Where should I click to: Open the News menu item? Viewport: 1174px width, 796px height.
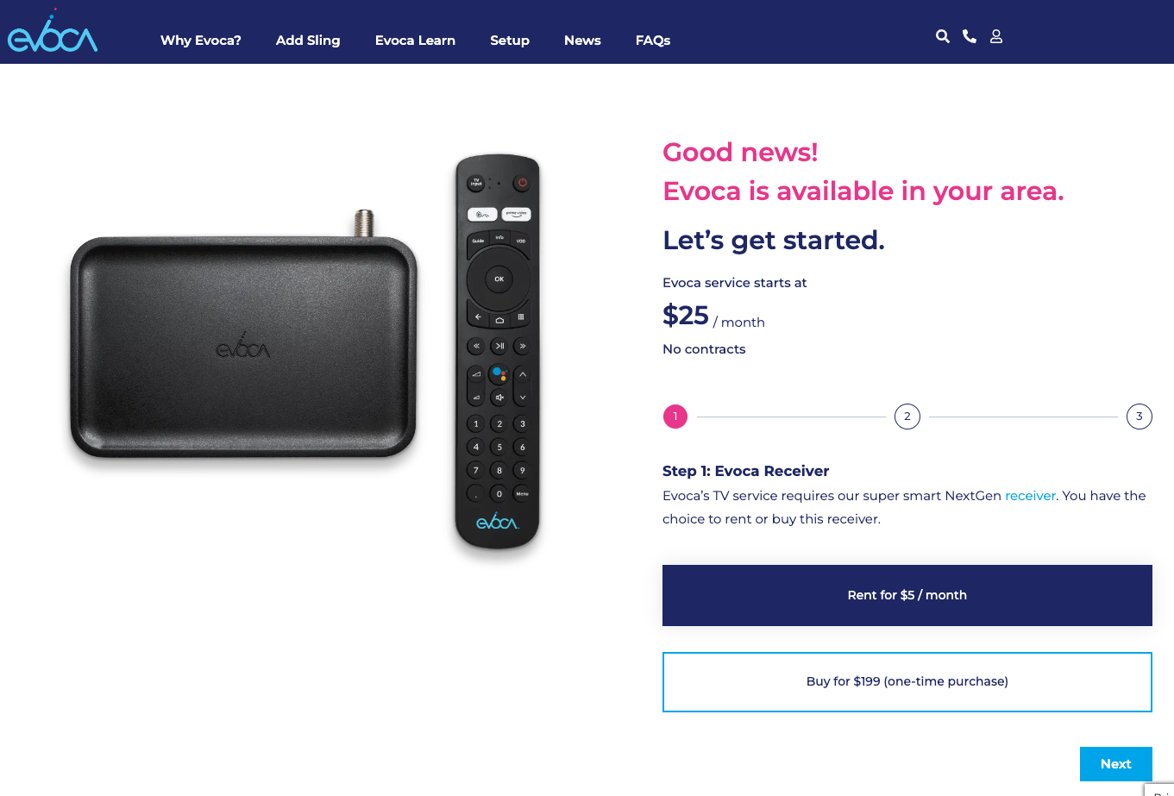tap(582, 41)
